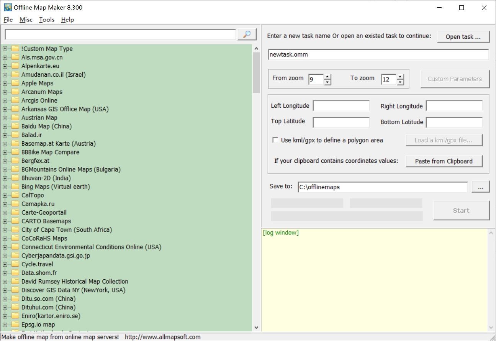The image size is (496, 341).
Task: Decrease the To zoom value
Action: pyautogui.click(x=400, y=82)
